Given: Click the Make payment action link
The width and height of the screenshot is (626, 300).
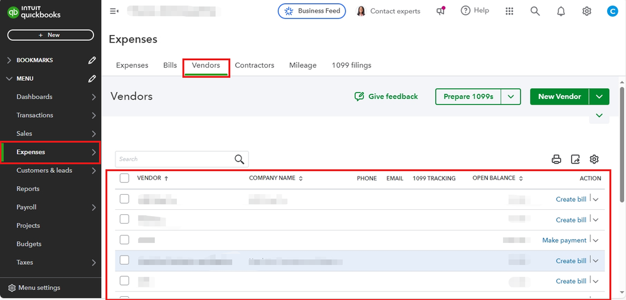Looking at the screenshot, I should [564, 241].
